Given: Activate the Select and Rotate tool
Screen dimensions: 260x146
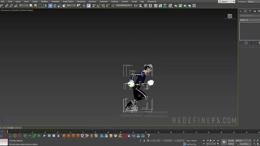Looking at the screenshot, I should (55, 6).
